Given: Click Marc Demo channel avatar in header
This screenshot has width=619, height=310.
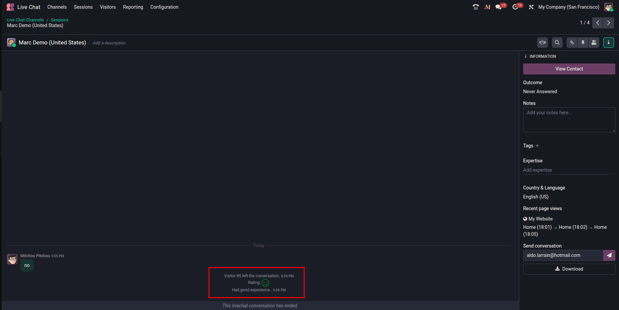Looking at the screenshot, I should tap(11, 42).
